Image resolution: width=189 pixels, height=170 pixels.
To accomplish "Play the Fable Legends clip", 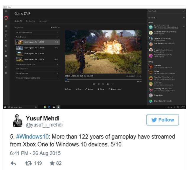I will [103, 84].
